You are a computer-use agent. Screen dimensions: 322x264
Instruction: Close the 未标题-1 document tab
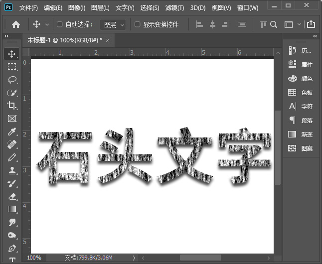108,40
